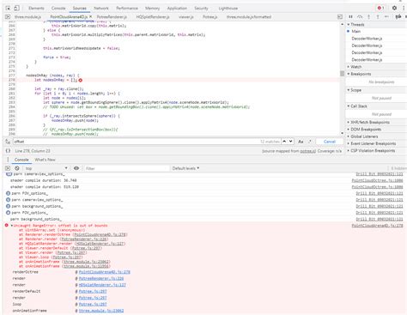Collapse the Uncaught RangeError stack trace
This screenshot has height=315, width=407.
12,226
